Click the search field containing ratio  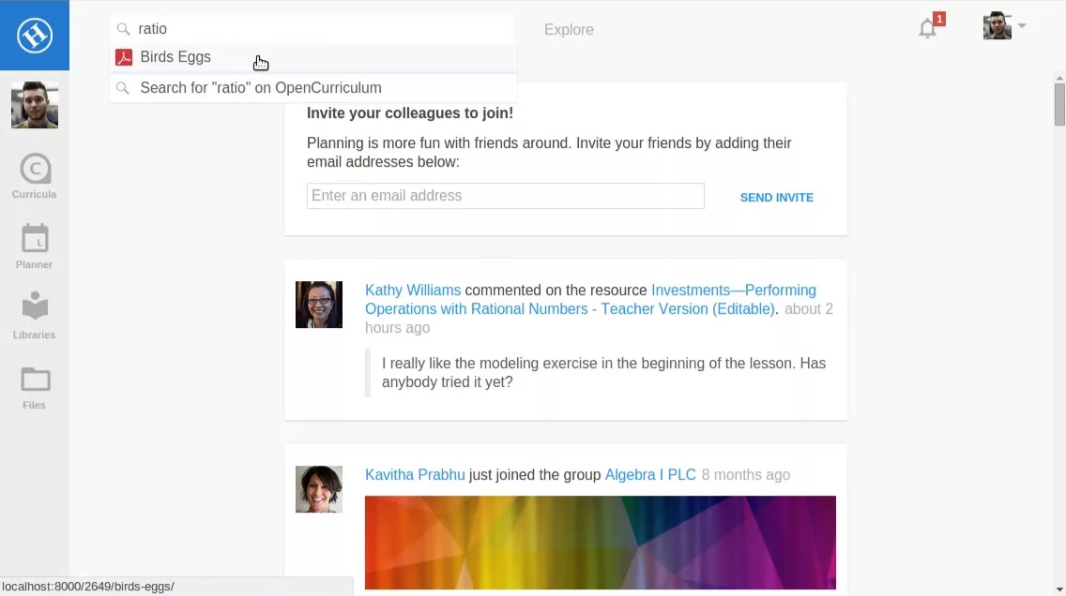tap(312, 28)
